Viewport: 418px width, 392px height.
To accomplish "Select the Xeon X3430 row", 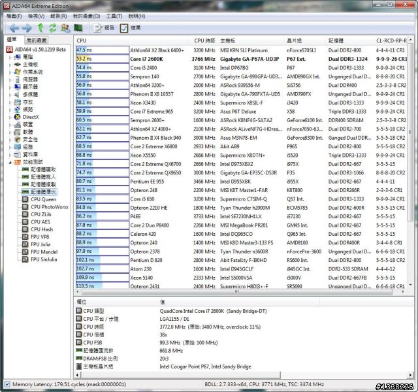I will (241, 103).
